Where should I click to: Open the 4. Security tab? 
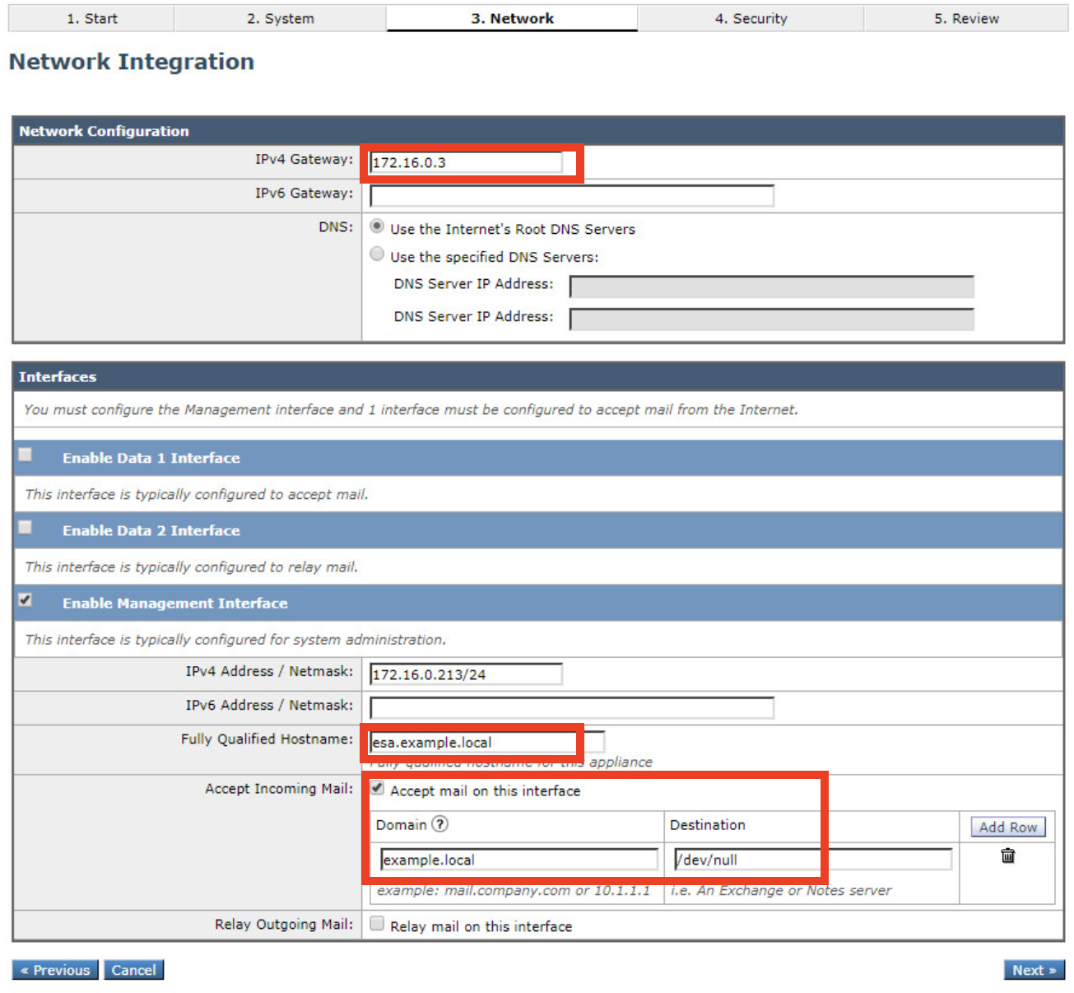751,18
